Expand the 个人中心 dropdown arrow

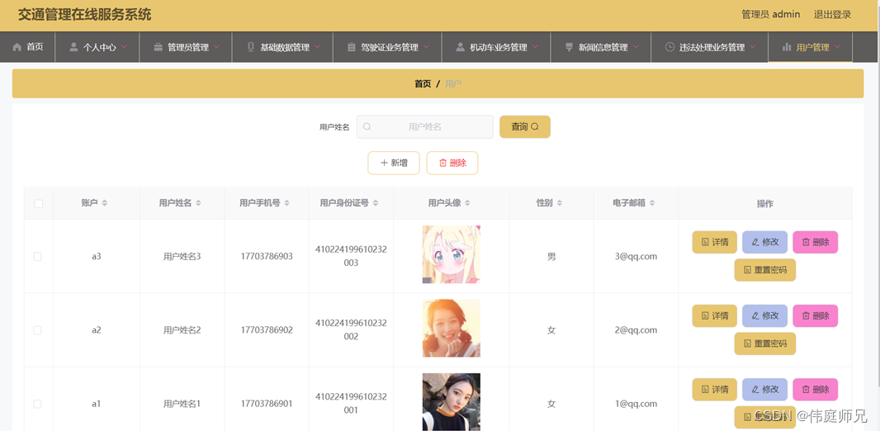[124, 46]
